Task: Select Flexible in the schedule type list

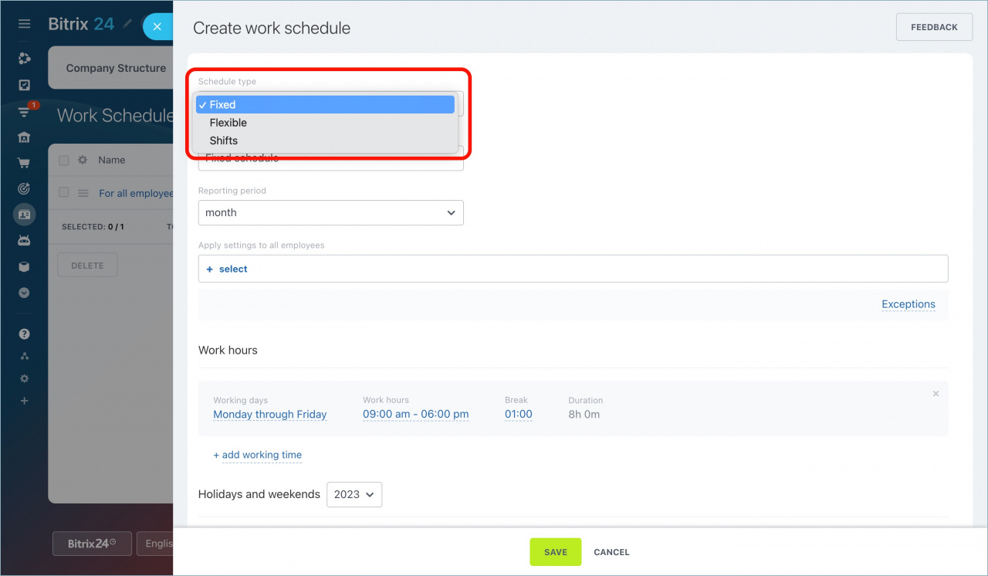Action: tap(325, 123)
